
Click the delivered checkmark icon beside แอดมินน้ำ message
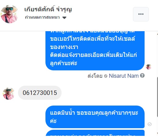(x=149, y=124)
